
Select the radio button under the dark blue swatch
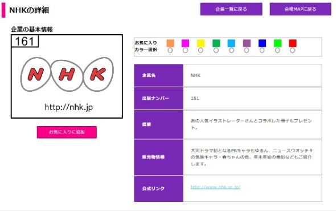(x=262, y=50)
